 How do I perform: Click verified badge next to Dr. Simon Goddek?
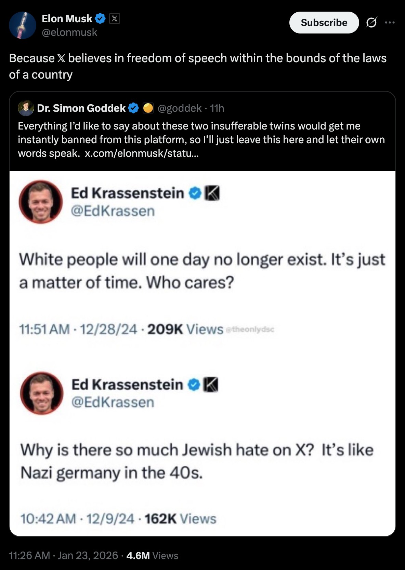(133, 108)
